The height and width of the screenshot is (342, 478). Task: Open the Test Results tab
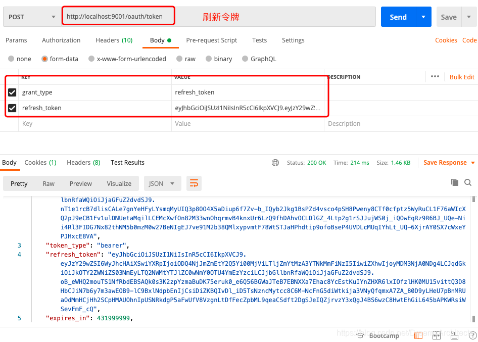coord(127,163)
